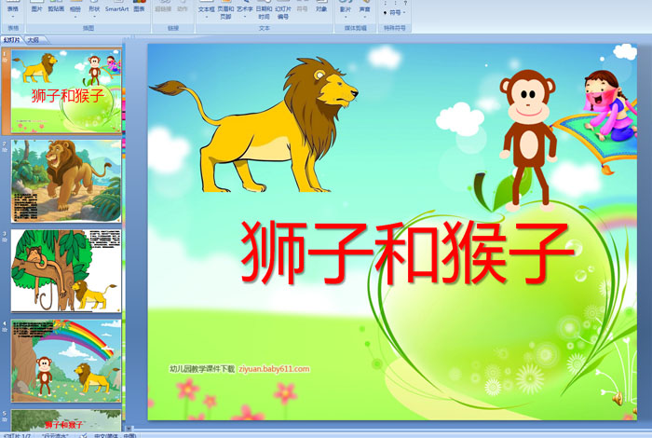Image resolution: width=652 pixels, height=438 pixels.
Task: Play animation star icon beside slide 4
Action: [5, 330]
